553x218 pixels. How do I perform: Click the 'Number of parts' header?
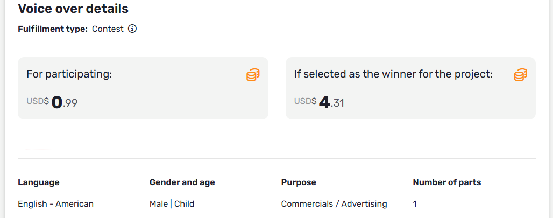coord(446,182)
